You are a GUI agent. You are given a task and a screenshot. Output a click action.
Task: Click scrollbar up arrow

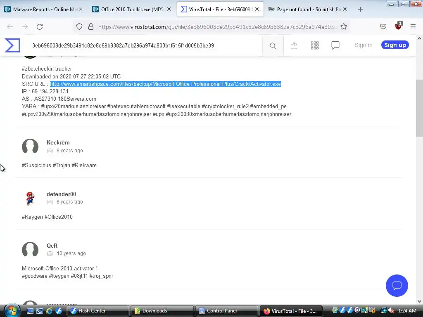coord(419,38)
